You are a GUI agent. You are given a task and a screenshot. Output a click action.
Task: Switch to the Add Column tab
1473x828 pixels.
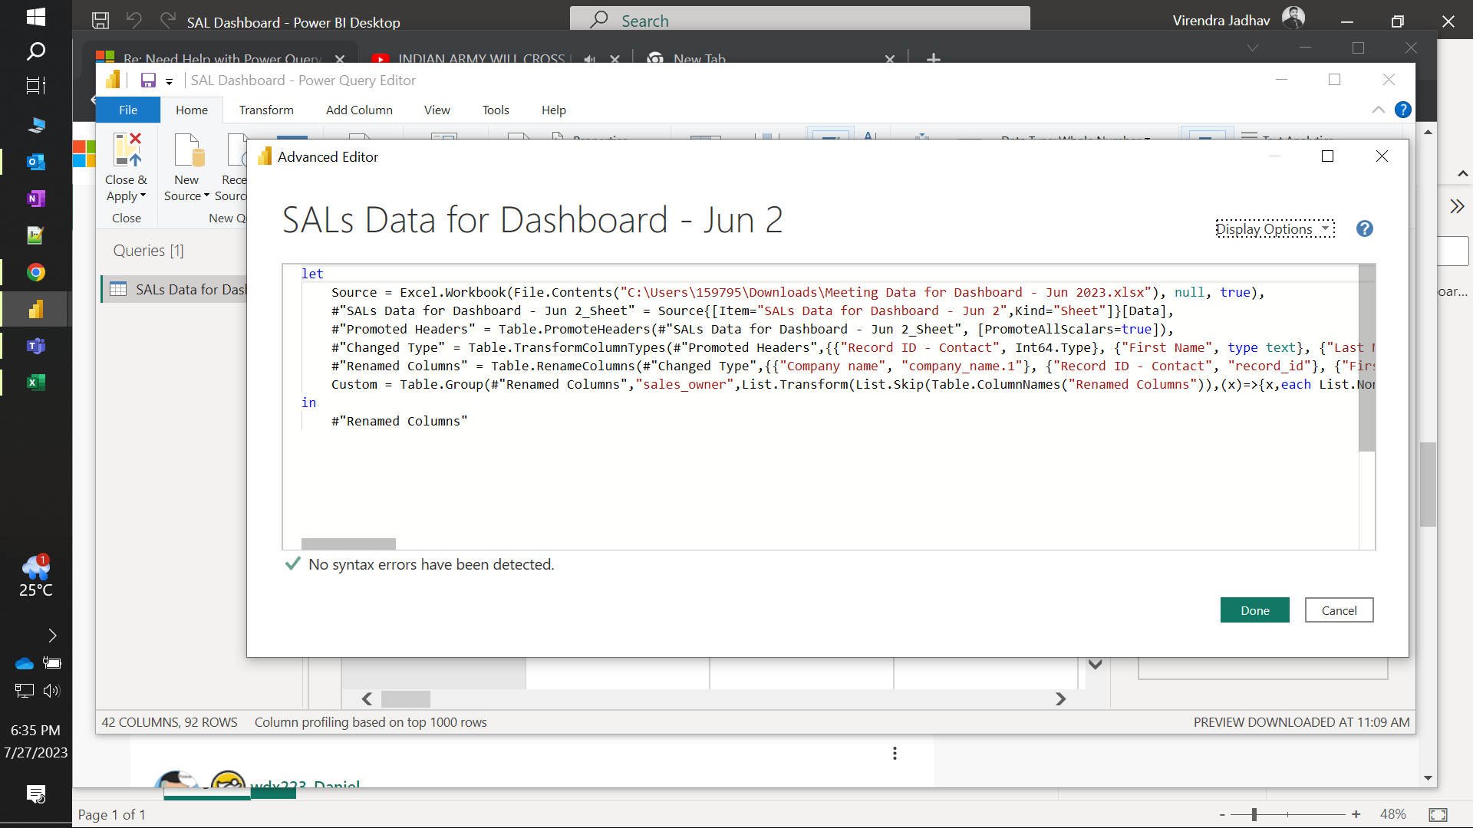pos(359,110)
